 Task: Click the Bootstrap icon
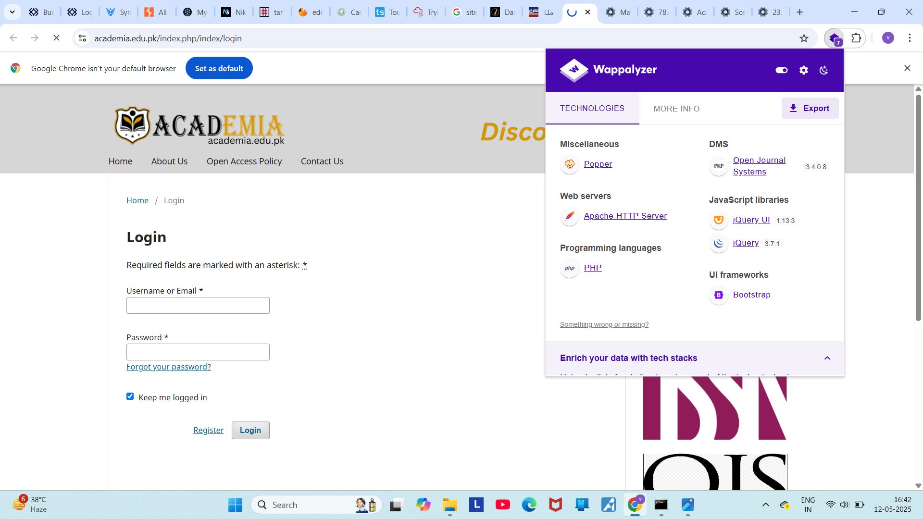pos(719,295)
